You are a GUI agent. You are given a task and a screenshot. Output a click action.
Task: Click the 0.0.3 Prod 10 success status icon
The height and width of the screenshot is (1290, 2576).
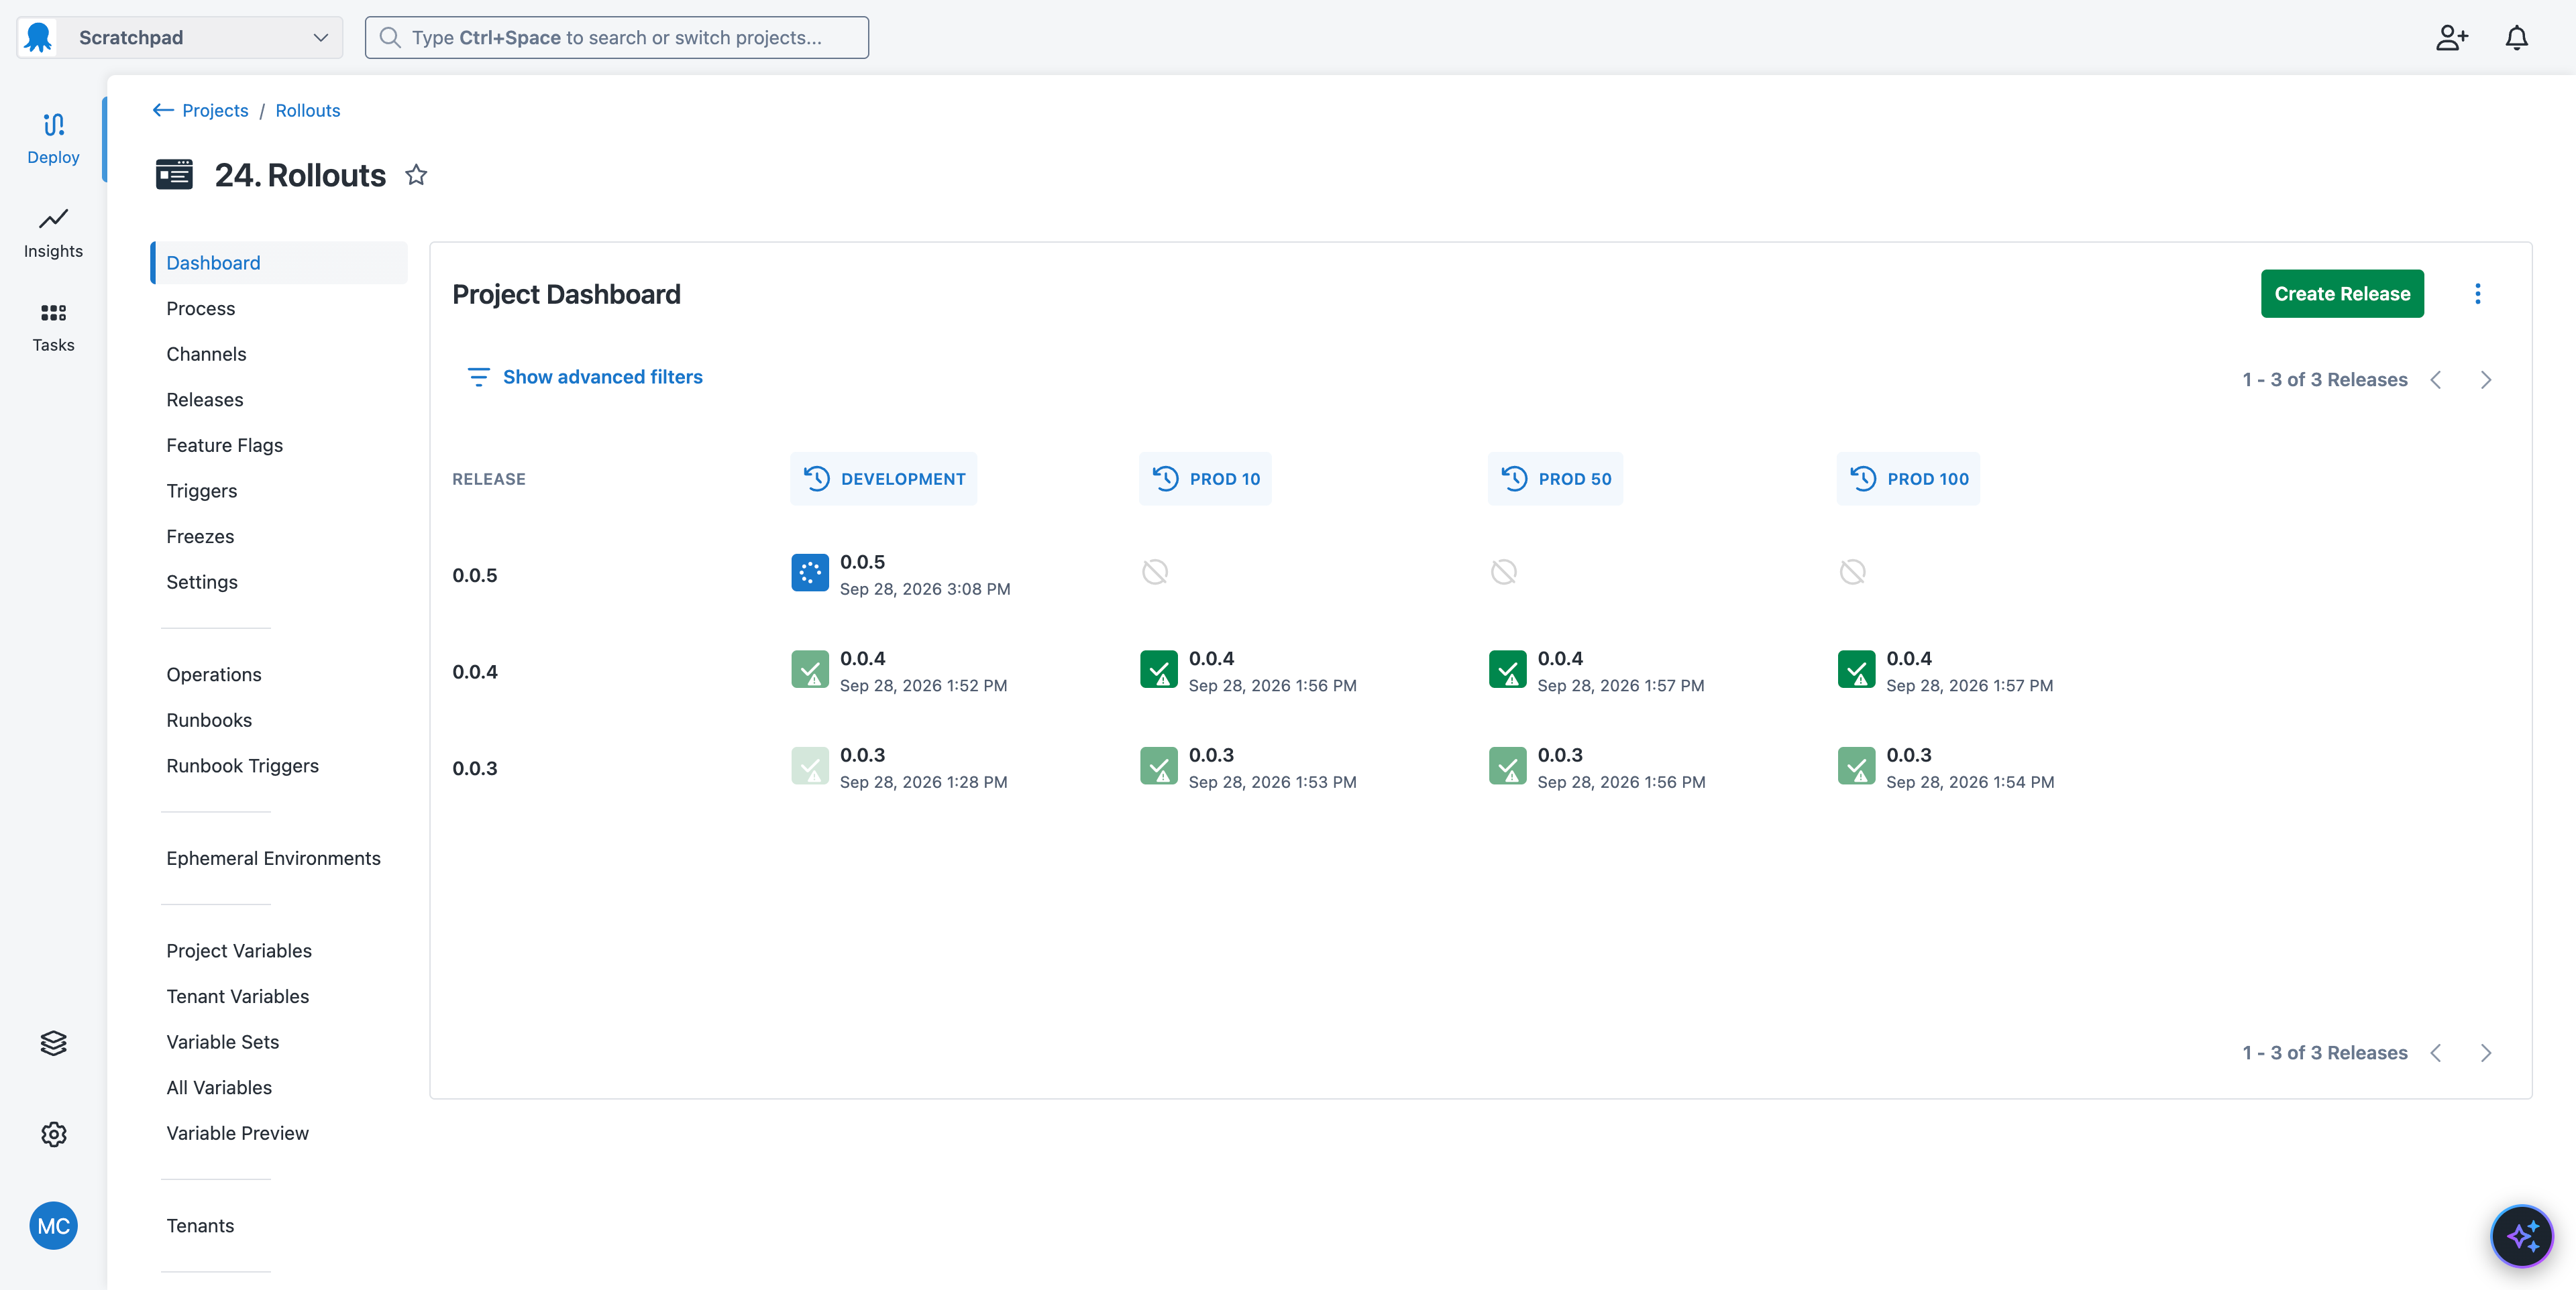(x=1158, y=766)
